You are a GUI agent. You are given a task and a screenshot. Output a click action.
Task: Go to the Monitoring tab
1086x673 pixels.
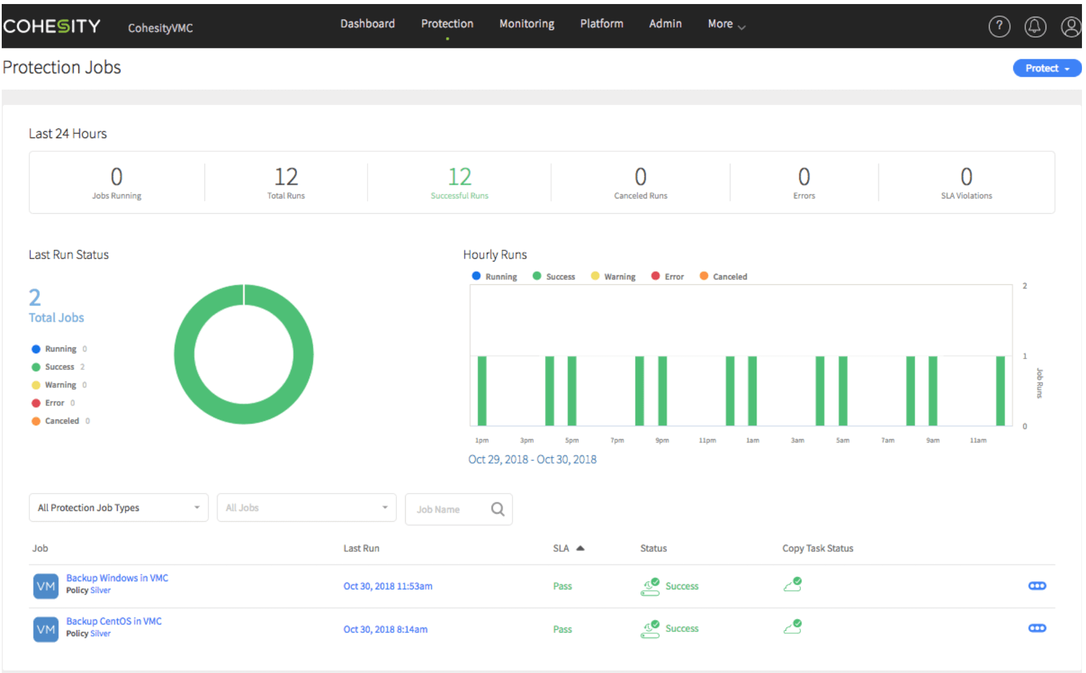tap(526, 24)
